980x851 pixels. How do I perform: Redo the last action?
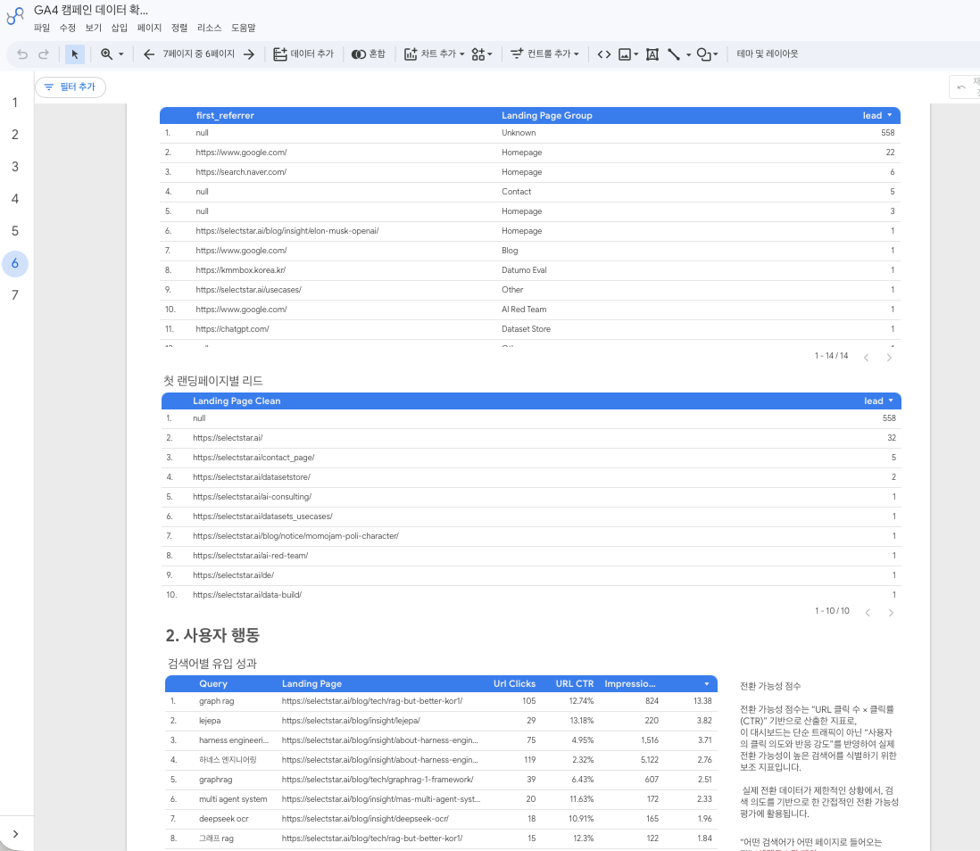click(43, 54)
